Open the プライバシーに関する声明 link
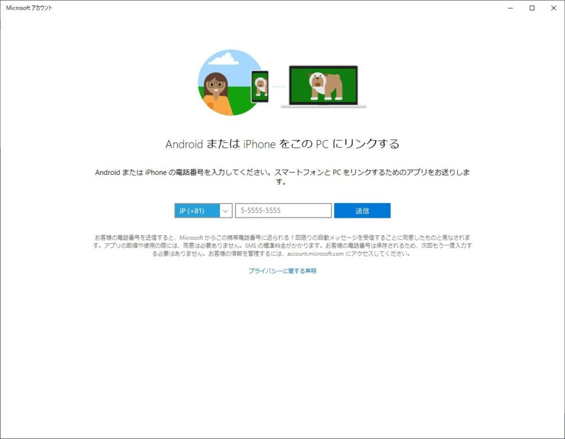Image resolution: width=565 pixels, height=439 pixels. pyautogui.click(x=282, y=271)
